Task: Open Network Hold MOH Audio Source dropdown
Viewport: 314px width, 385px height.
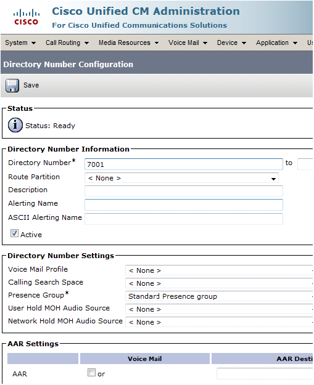Action: click(219, 322)
